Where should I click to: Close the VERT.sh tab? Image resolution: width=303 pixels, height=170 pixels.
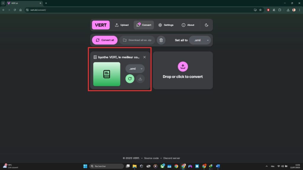[x=40, y=3]
